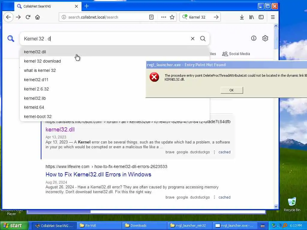
Task: Choose the kerneld.64 suggestion
Action: pos(115,108)
